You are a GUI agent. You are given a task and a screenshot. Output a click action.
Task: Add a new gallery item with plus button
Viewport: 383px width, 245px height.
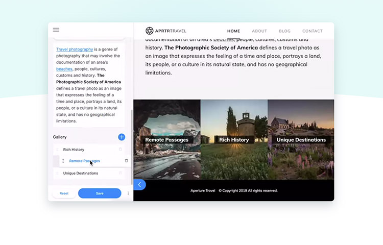[122, 137]
